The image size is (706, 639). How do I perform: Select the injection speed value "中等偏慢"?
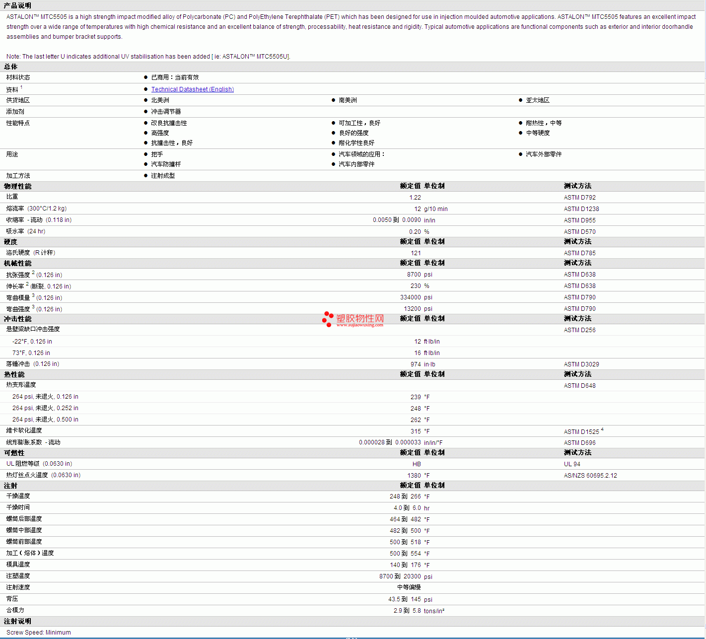[409, 587]
